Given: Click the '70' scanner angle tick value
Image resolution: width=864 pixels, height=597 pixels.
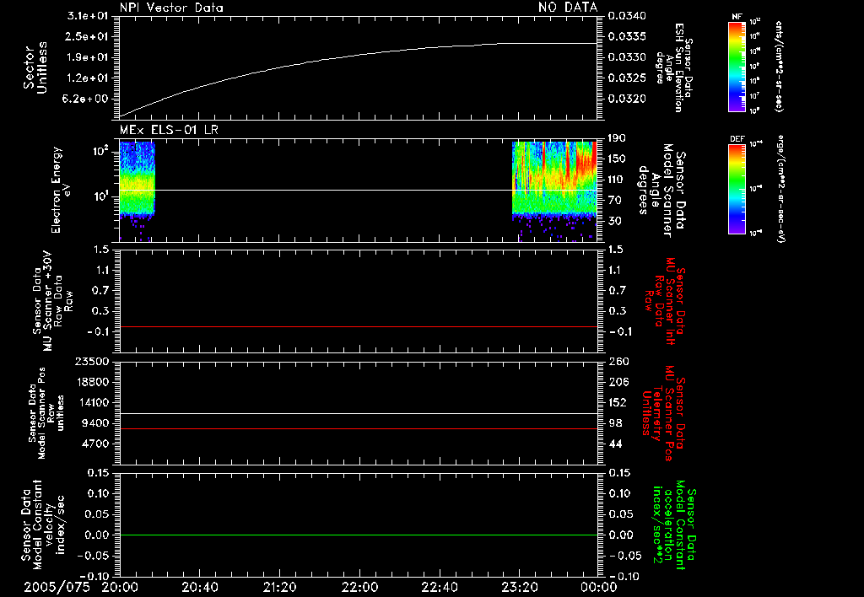Looking at the screenshot, I should point(615,201).
